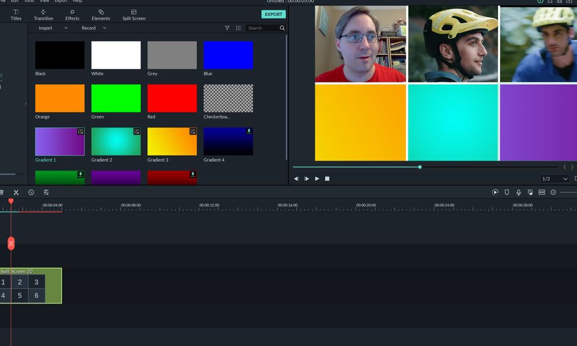Screen dimensions: 577x346
Task: Open the advanced edit sliders icon
Action: 46,192
